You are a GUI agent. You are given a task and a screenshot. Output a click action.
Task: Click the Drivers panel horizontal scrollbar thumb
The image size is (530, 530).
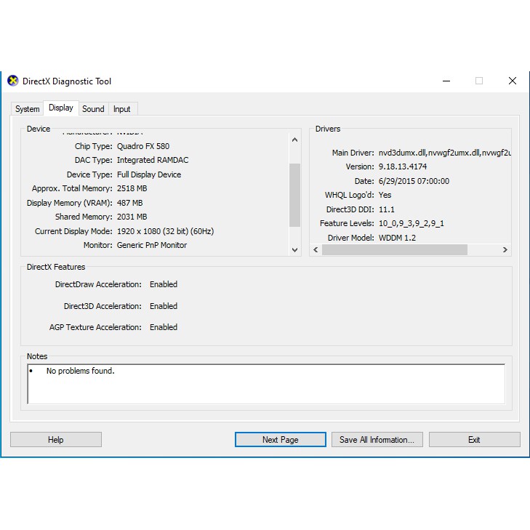pos(394,249)
